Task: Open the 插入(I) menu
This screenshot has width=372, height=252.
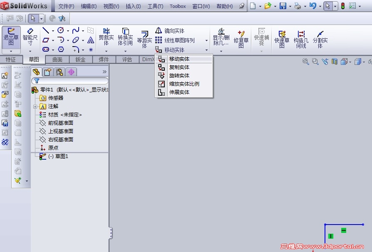Action: coord(133,6)
